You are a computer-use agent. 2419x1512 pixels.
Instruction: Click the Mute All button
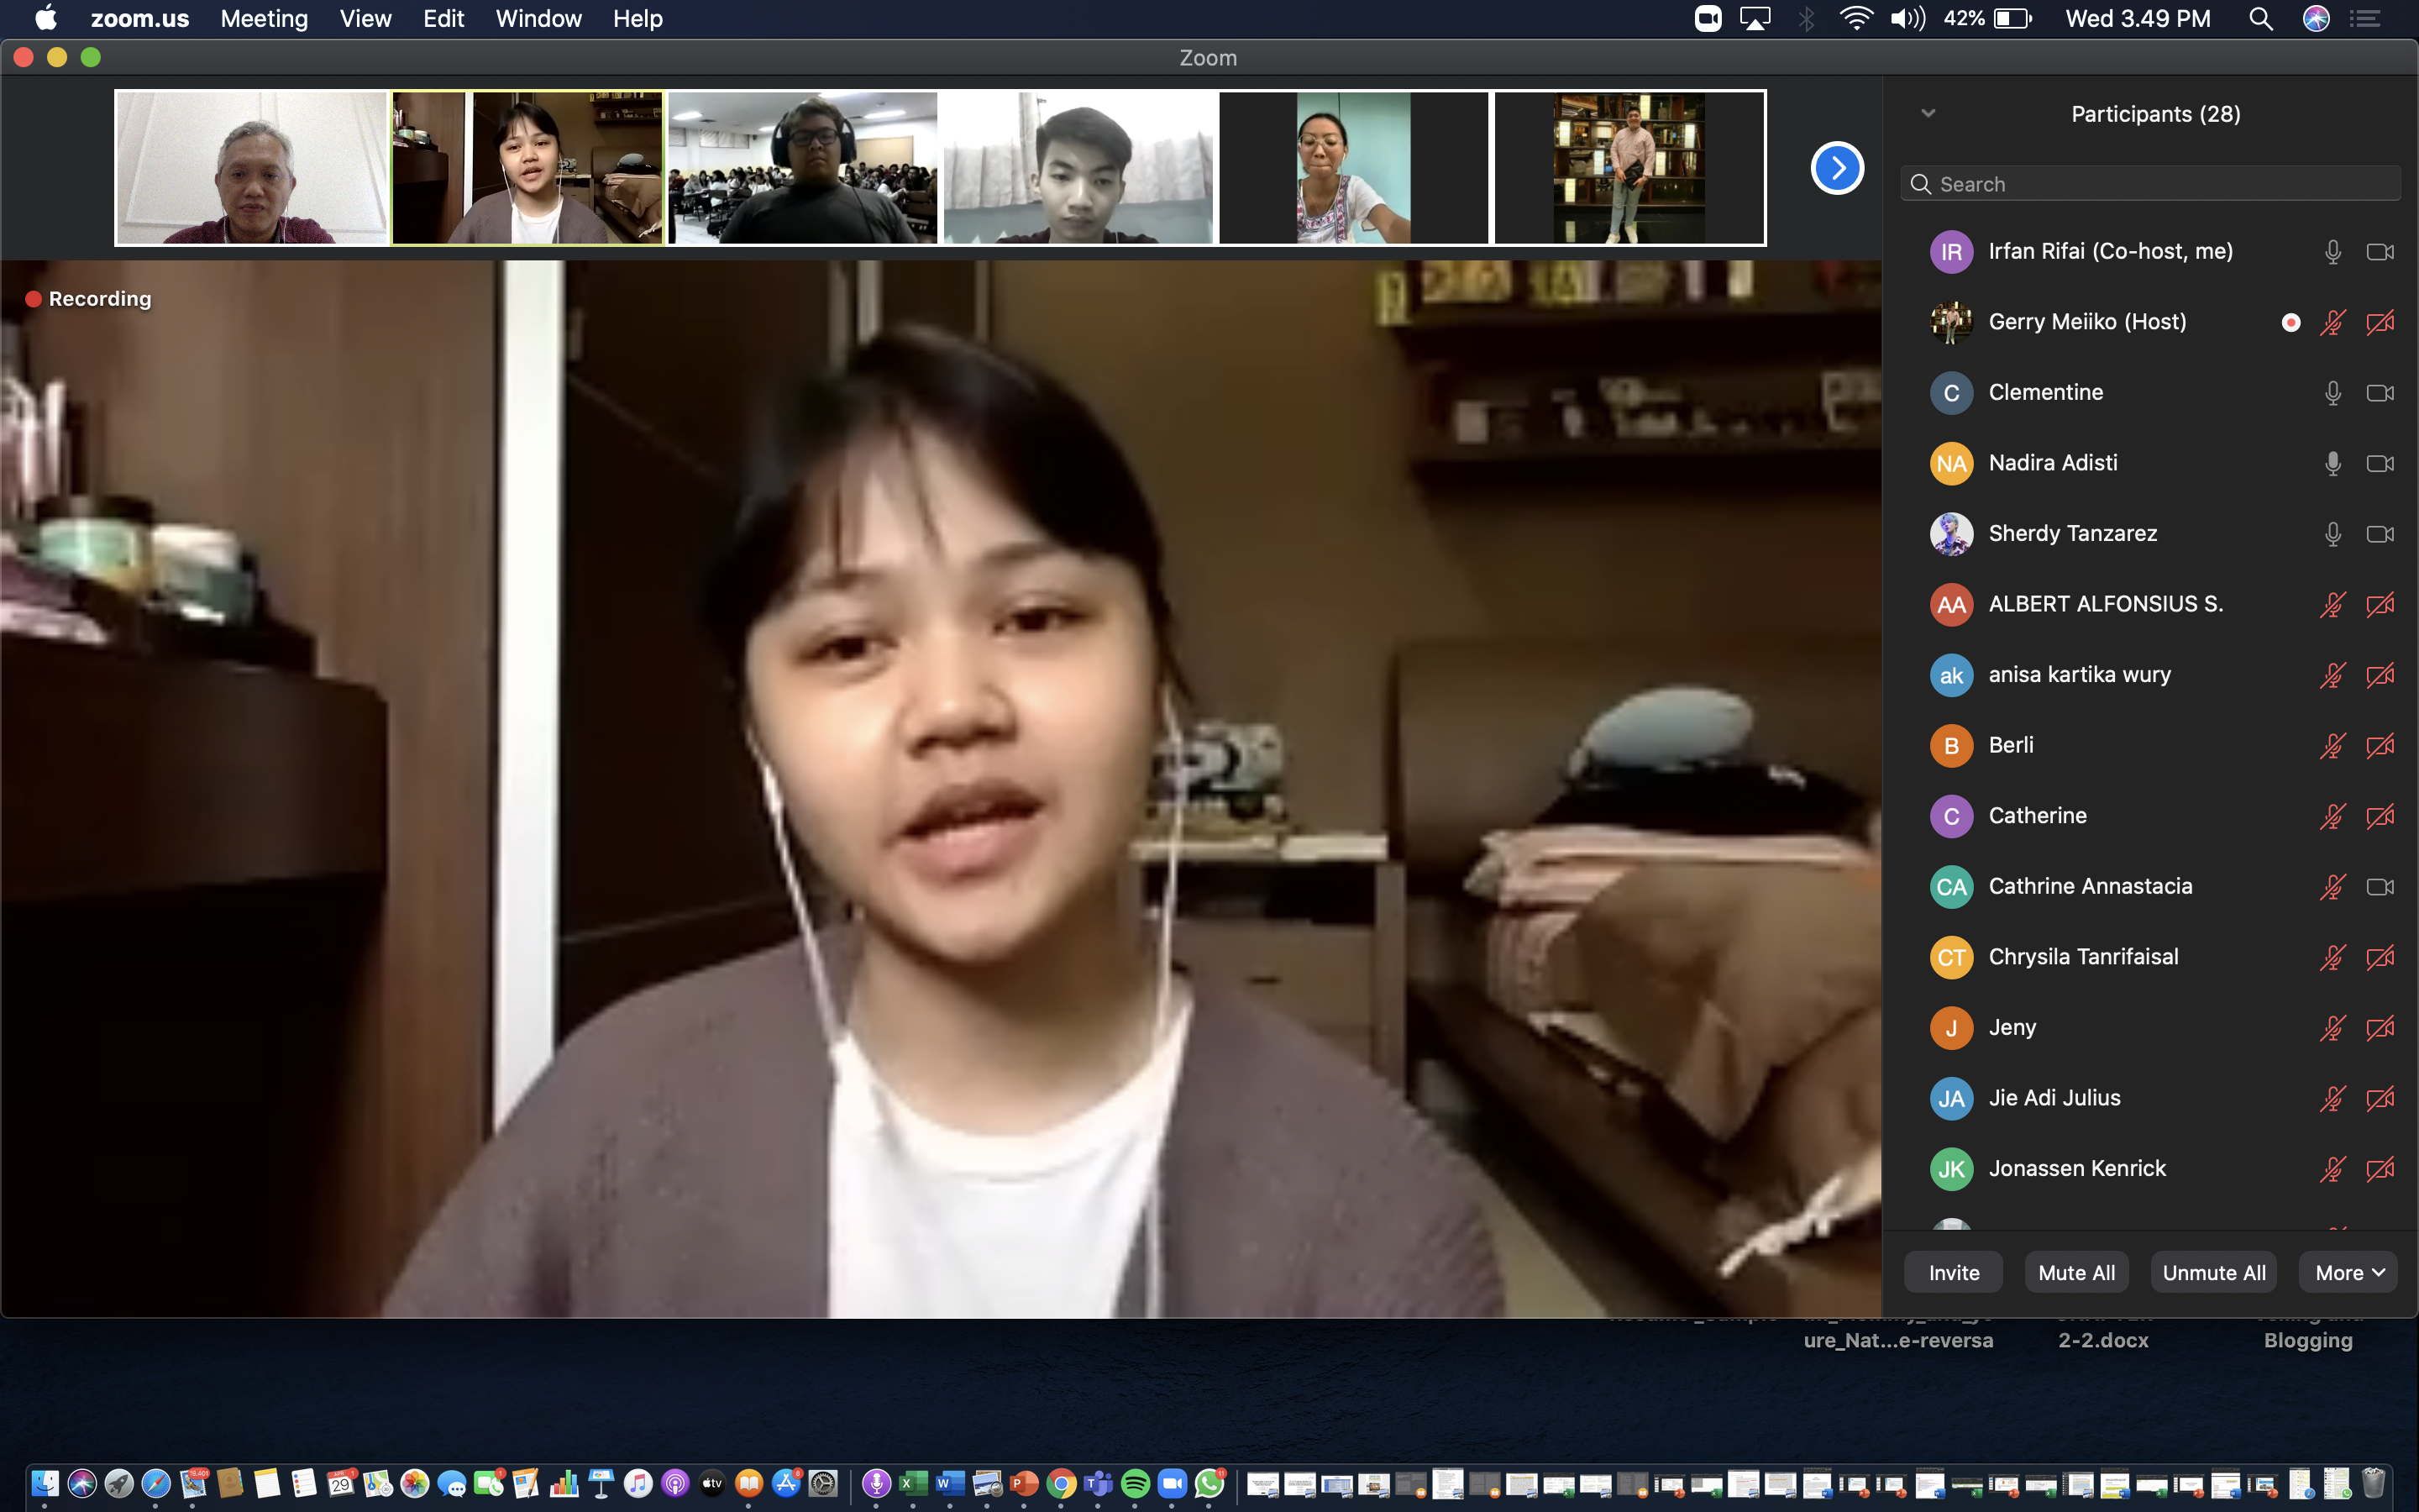2076,1272
